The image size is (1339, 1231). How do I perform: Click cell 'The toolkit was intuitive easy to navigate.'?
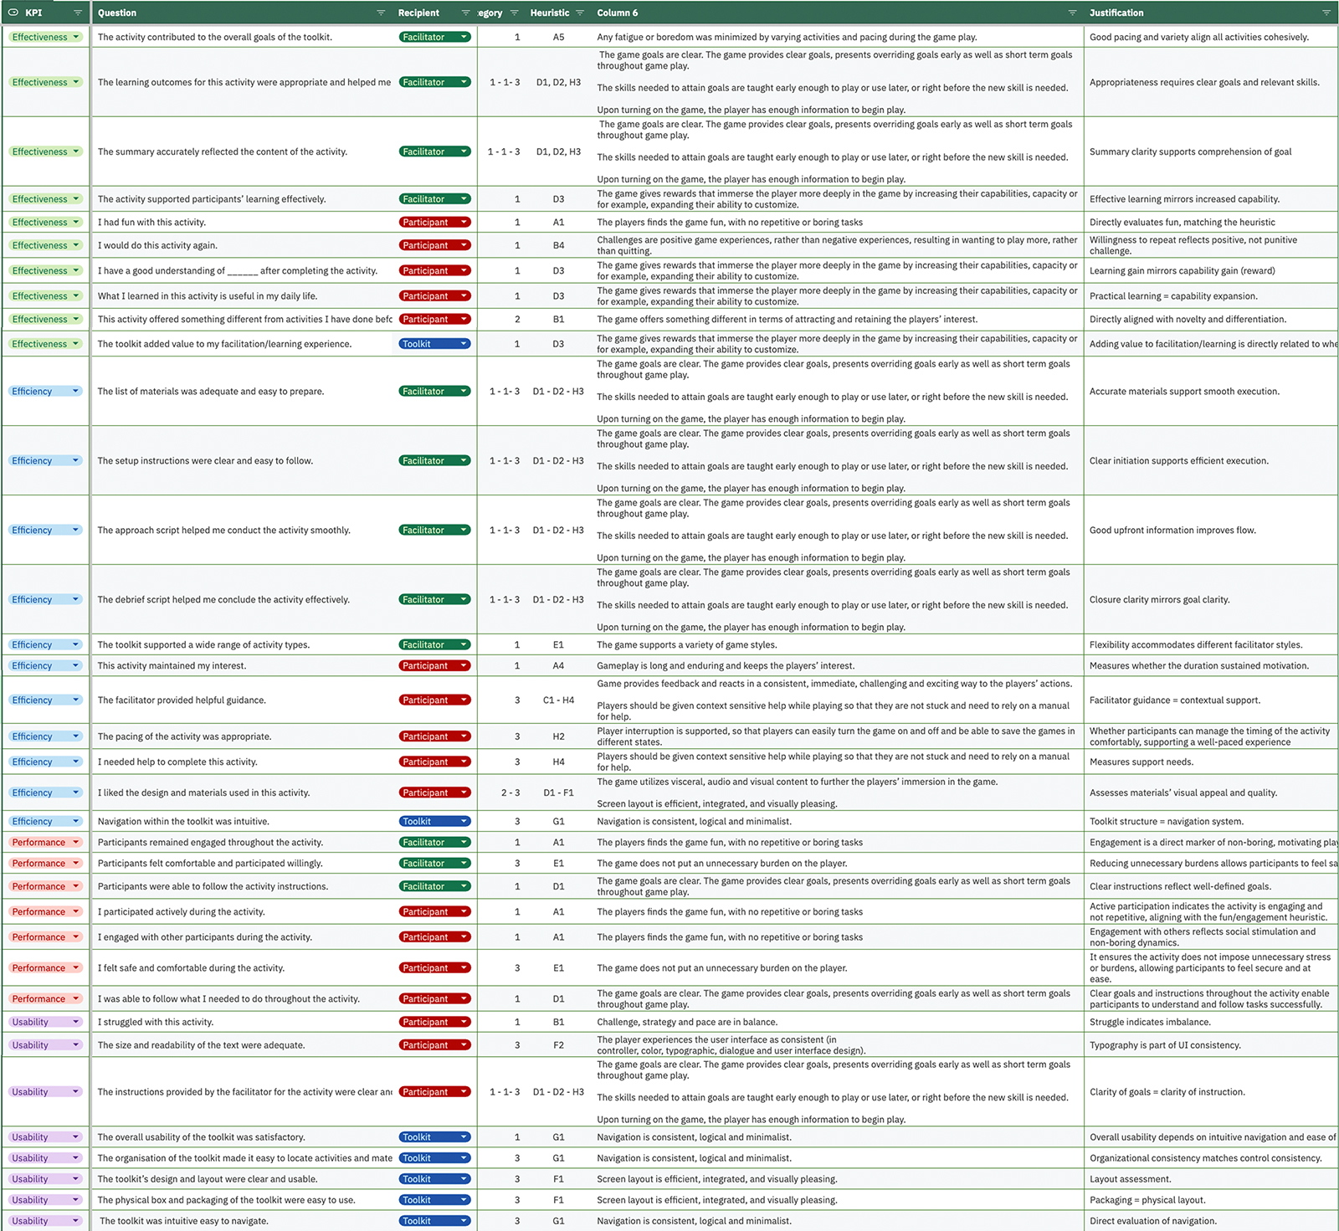184,1221
